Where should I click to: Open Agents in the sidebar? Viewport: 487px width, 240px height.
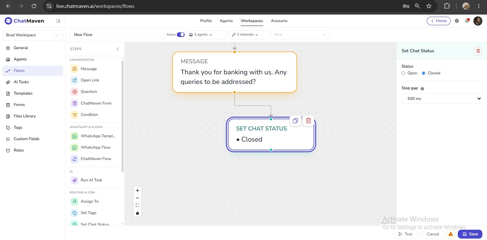pyautogui.click(x=32, y=59)
